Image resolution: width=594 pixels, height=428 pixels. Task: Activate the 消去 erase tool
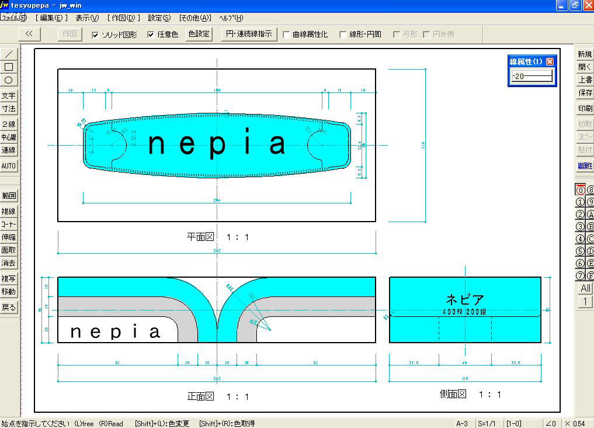tap(9, 263)
